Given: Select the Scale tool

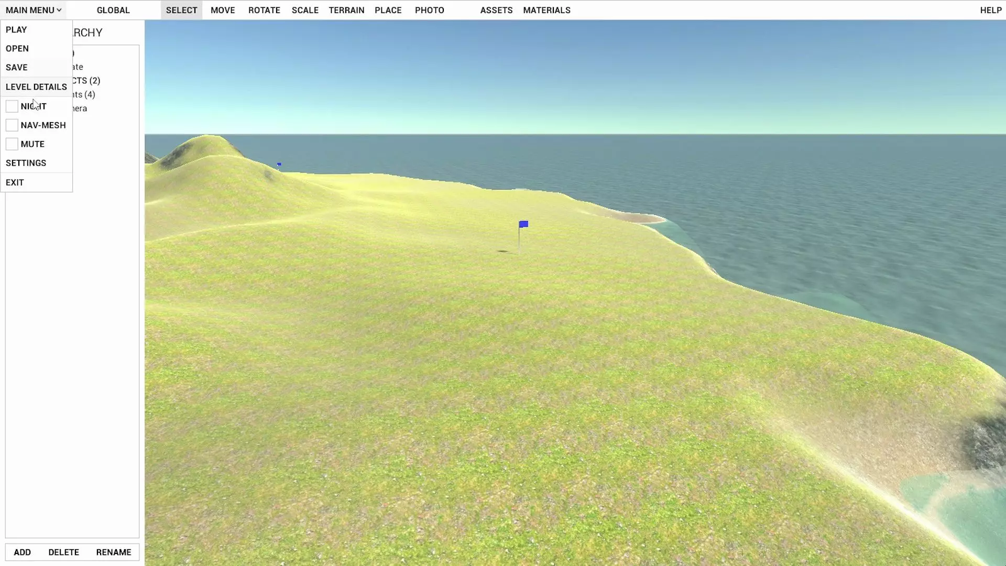Looking at the screenshot, I should 305,10.
